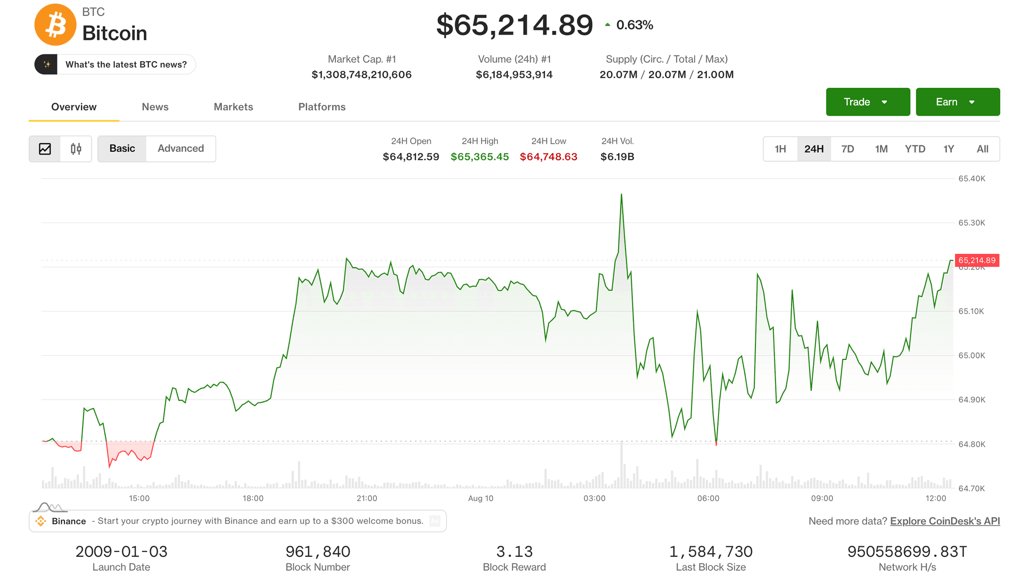Click the green up-arrow price change icon

click(607, 24)
